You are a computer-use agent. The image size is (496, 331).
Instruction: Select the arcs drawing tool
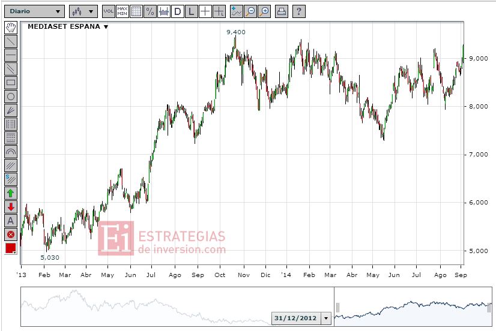[11, 152]
